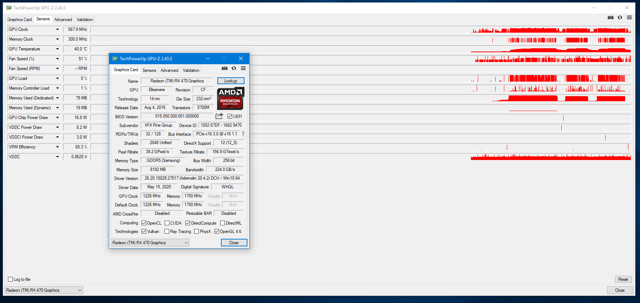Click the GPU-Z icon in the front window title bar
Viewport: 640px width, 303px height.
pos(115,58)
